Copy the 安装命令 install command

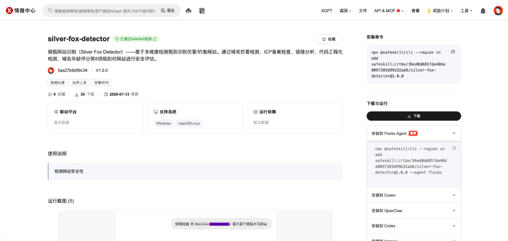453,52
